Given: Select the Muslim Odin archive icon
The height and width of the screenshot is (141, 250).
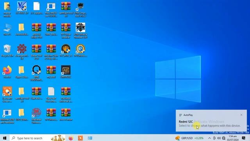Looking at the screenshot, I should point(51,49).
